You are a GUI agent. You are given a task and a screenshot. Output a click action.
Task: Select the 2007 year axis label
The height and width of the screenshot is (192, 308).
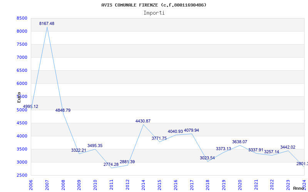click(47, 185)
